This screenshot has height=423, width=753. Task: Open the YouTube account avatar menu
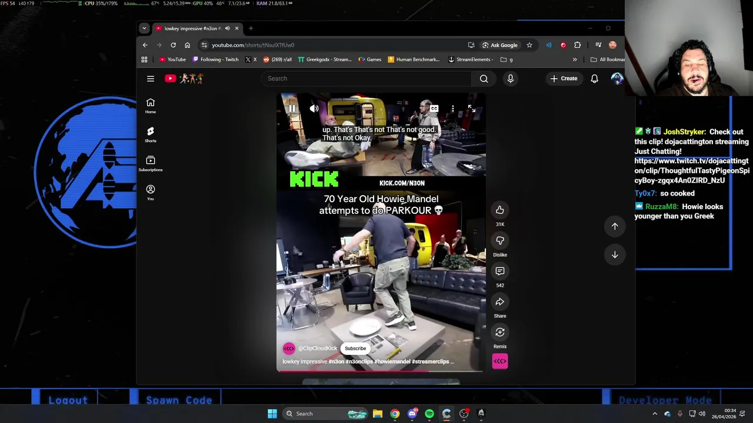617,78
